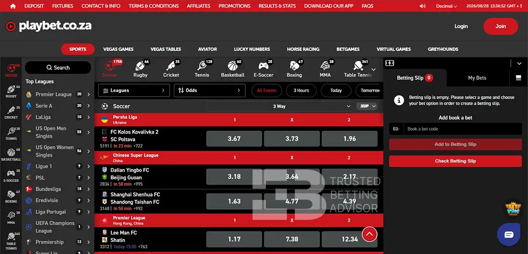The image size is (528, 254).
Task: Expand more sports with the carousel chevron
Action: 373,69
